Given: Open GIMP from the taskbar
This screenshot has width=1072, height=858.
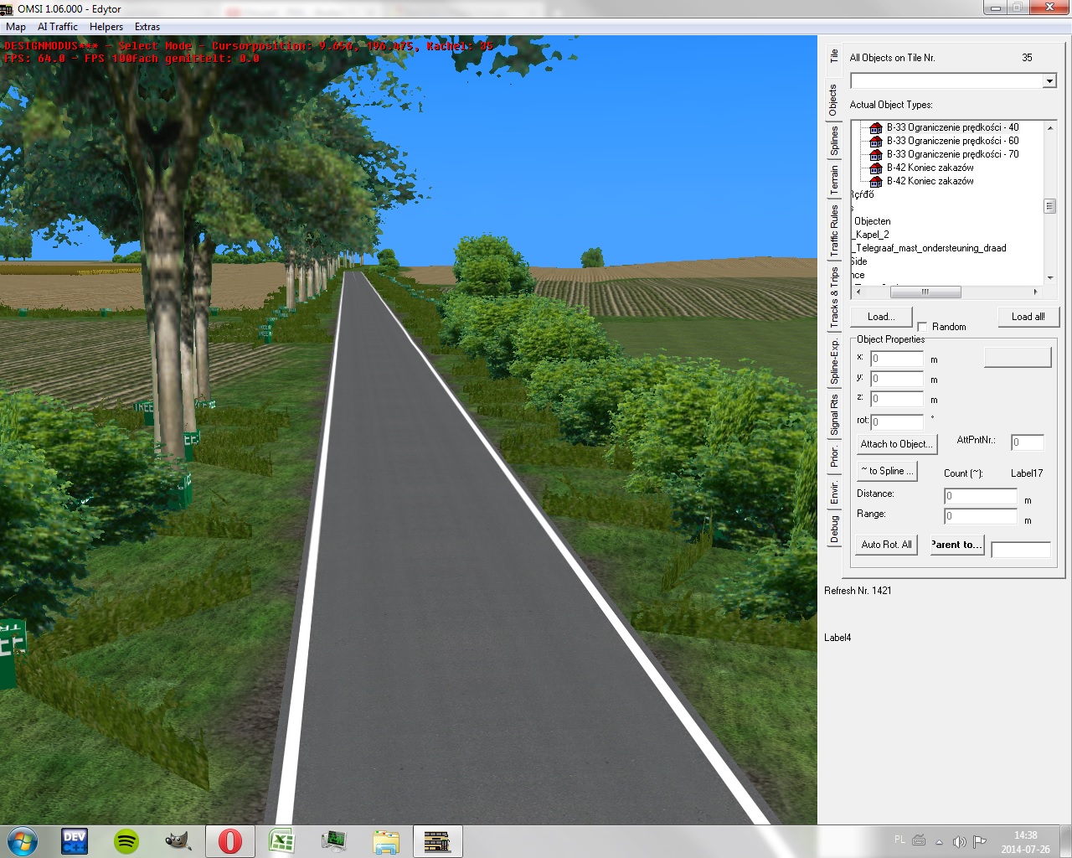Looking at the screenshot, I should tap(178, 841).
